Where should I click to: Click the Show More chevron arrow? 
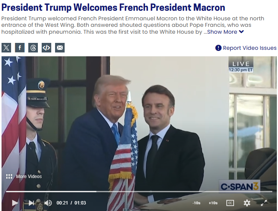point(241,32)
